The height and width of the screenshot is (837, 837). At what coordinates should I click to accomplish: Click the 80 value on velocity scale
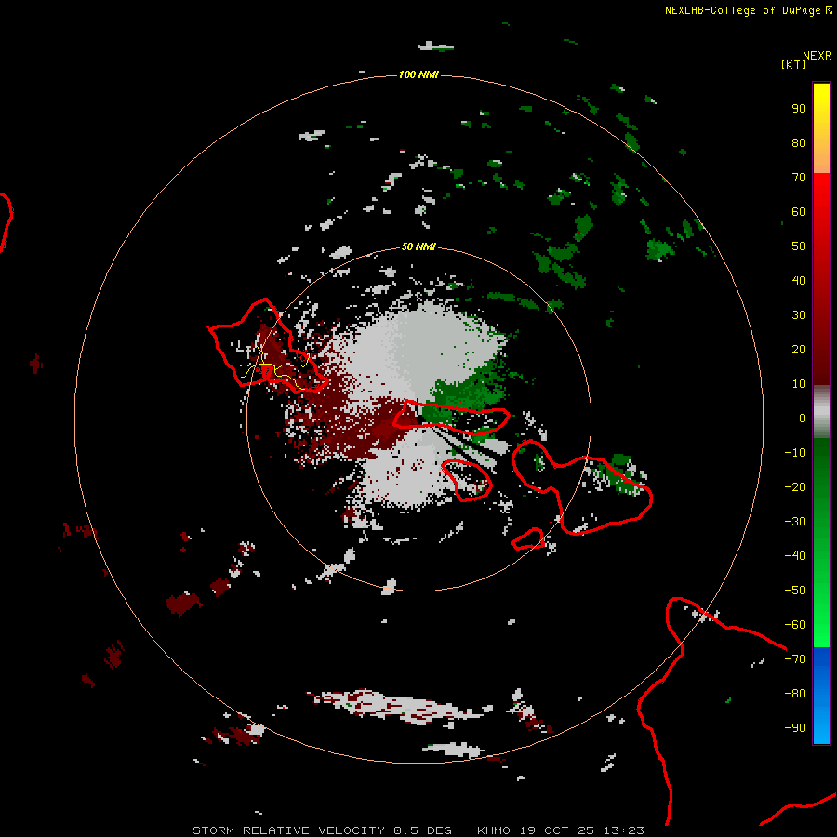tap(799, 142)
